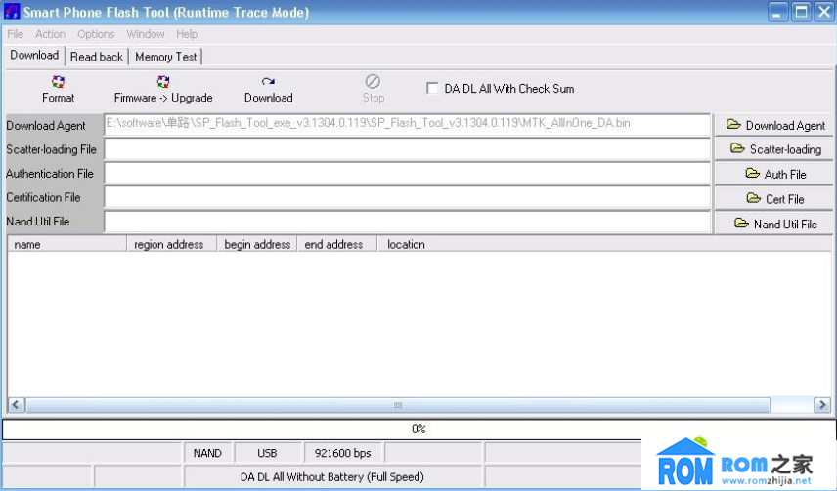Click the Nand Util File input field
Image resolution: width=837 pixels, height=491 pixels.
(x=408, y=222)
